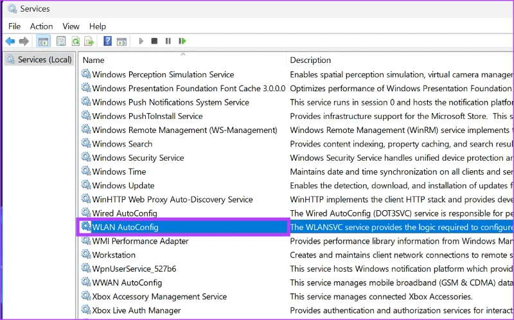Select WpnUserService_527b6 row
The image size is (514, 320).
(x=134, y=269)
